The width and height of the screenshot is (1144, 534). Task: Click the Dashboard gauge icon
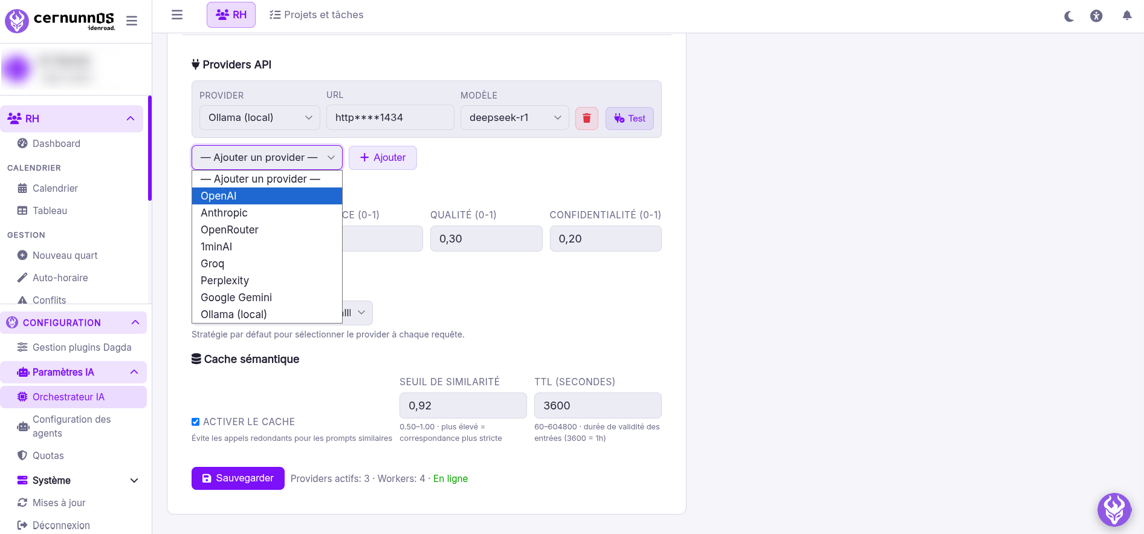click(22, 143)
